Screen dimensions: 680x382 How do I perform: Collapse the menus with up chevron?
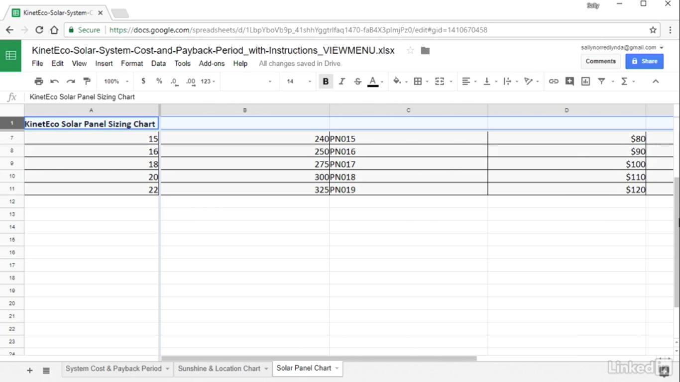click(656, 81)
